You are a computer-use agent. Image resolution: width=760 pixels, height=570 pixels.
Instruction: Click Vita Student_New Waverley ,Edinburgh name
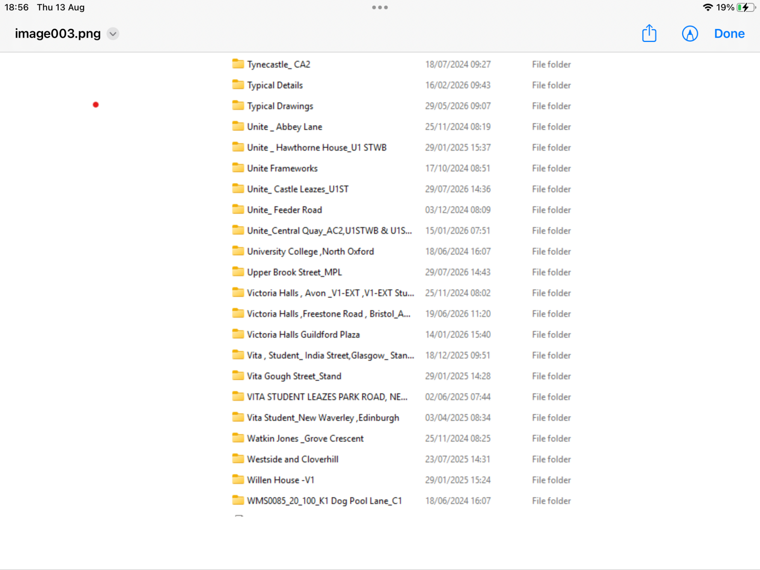323,418
